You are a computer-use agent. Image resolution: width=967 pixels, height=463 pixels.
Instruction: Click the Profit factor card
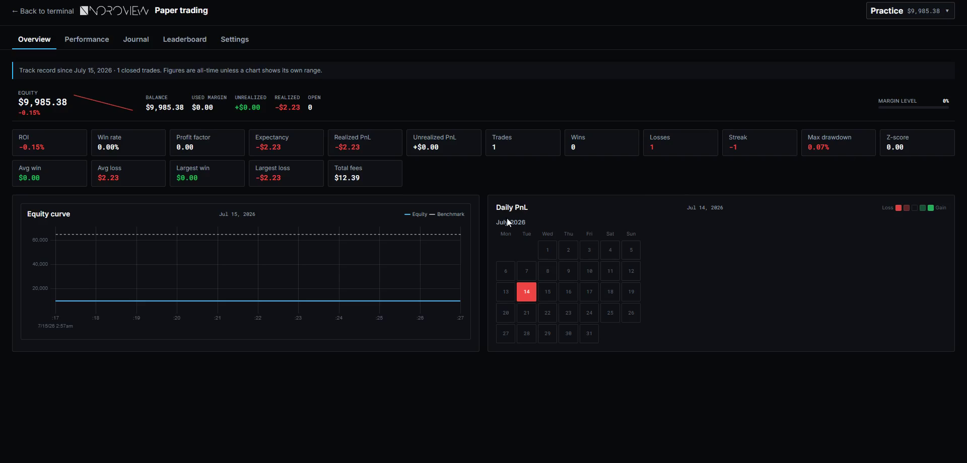pos(207,142)
